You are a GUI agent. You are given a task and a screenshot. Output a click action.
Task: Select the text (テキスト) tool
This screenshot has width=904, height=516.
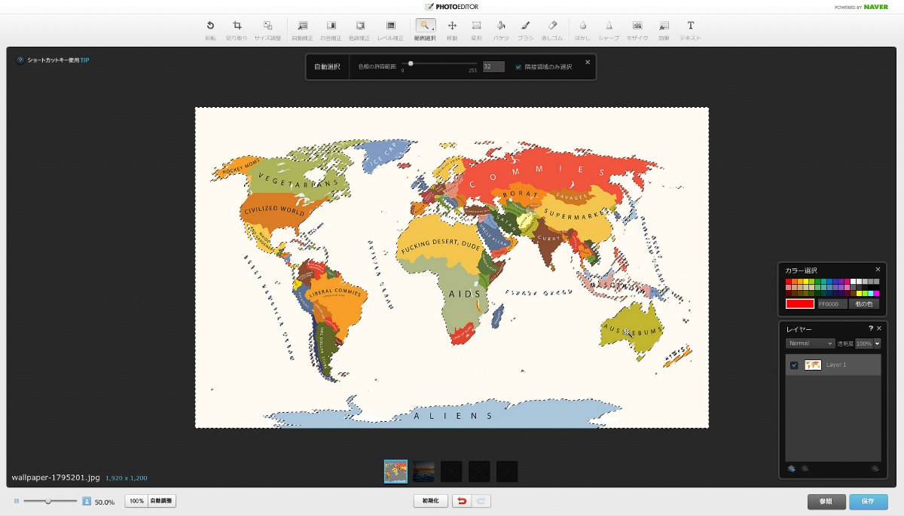[x=690, y=29]
